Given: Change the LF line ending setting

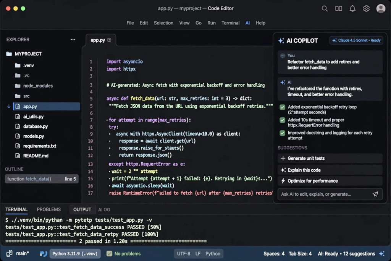Looking at the screenshot, I should pyautogui.click(x=198, y=253).
